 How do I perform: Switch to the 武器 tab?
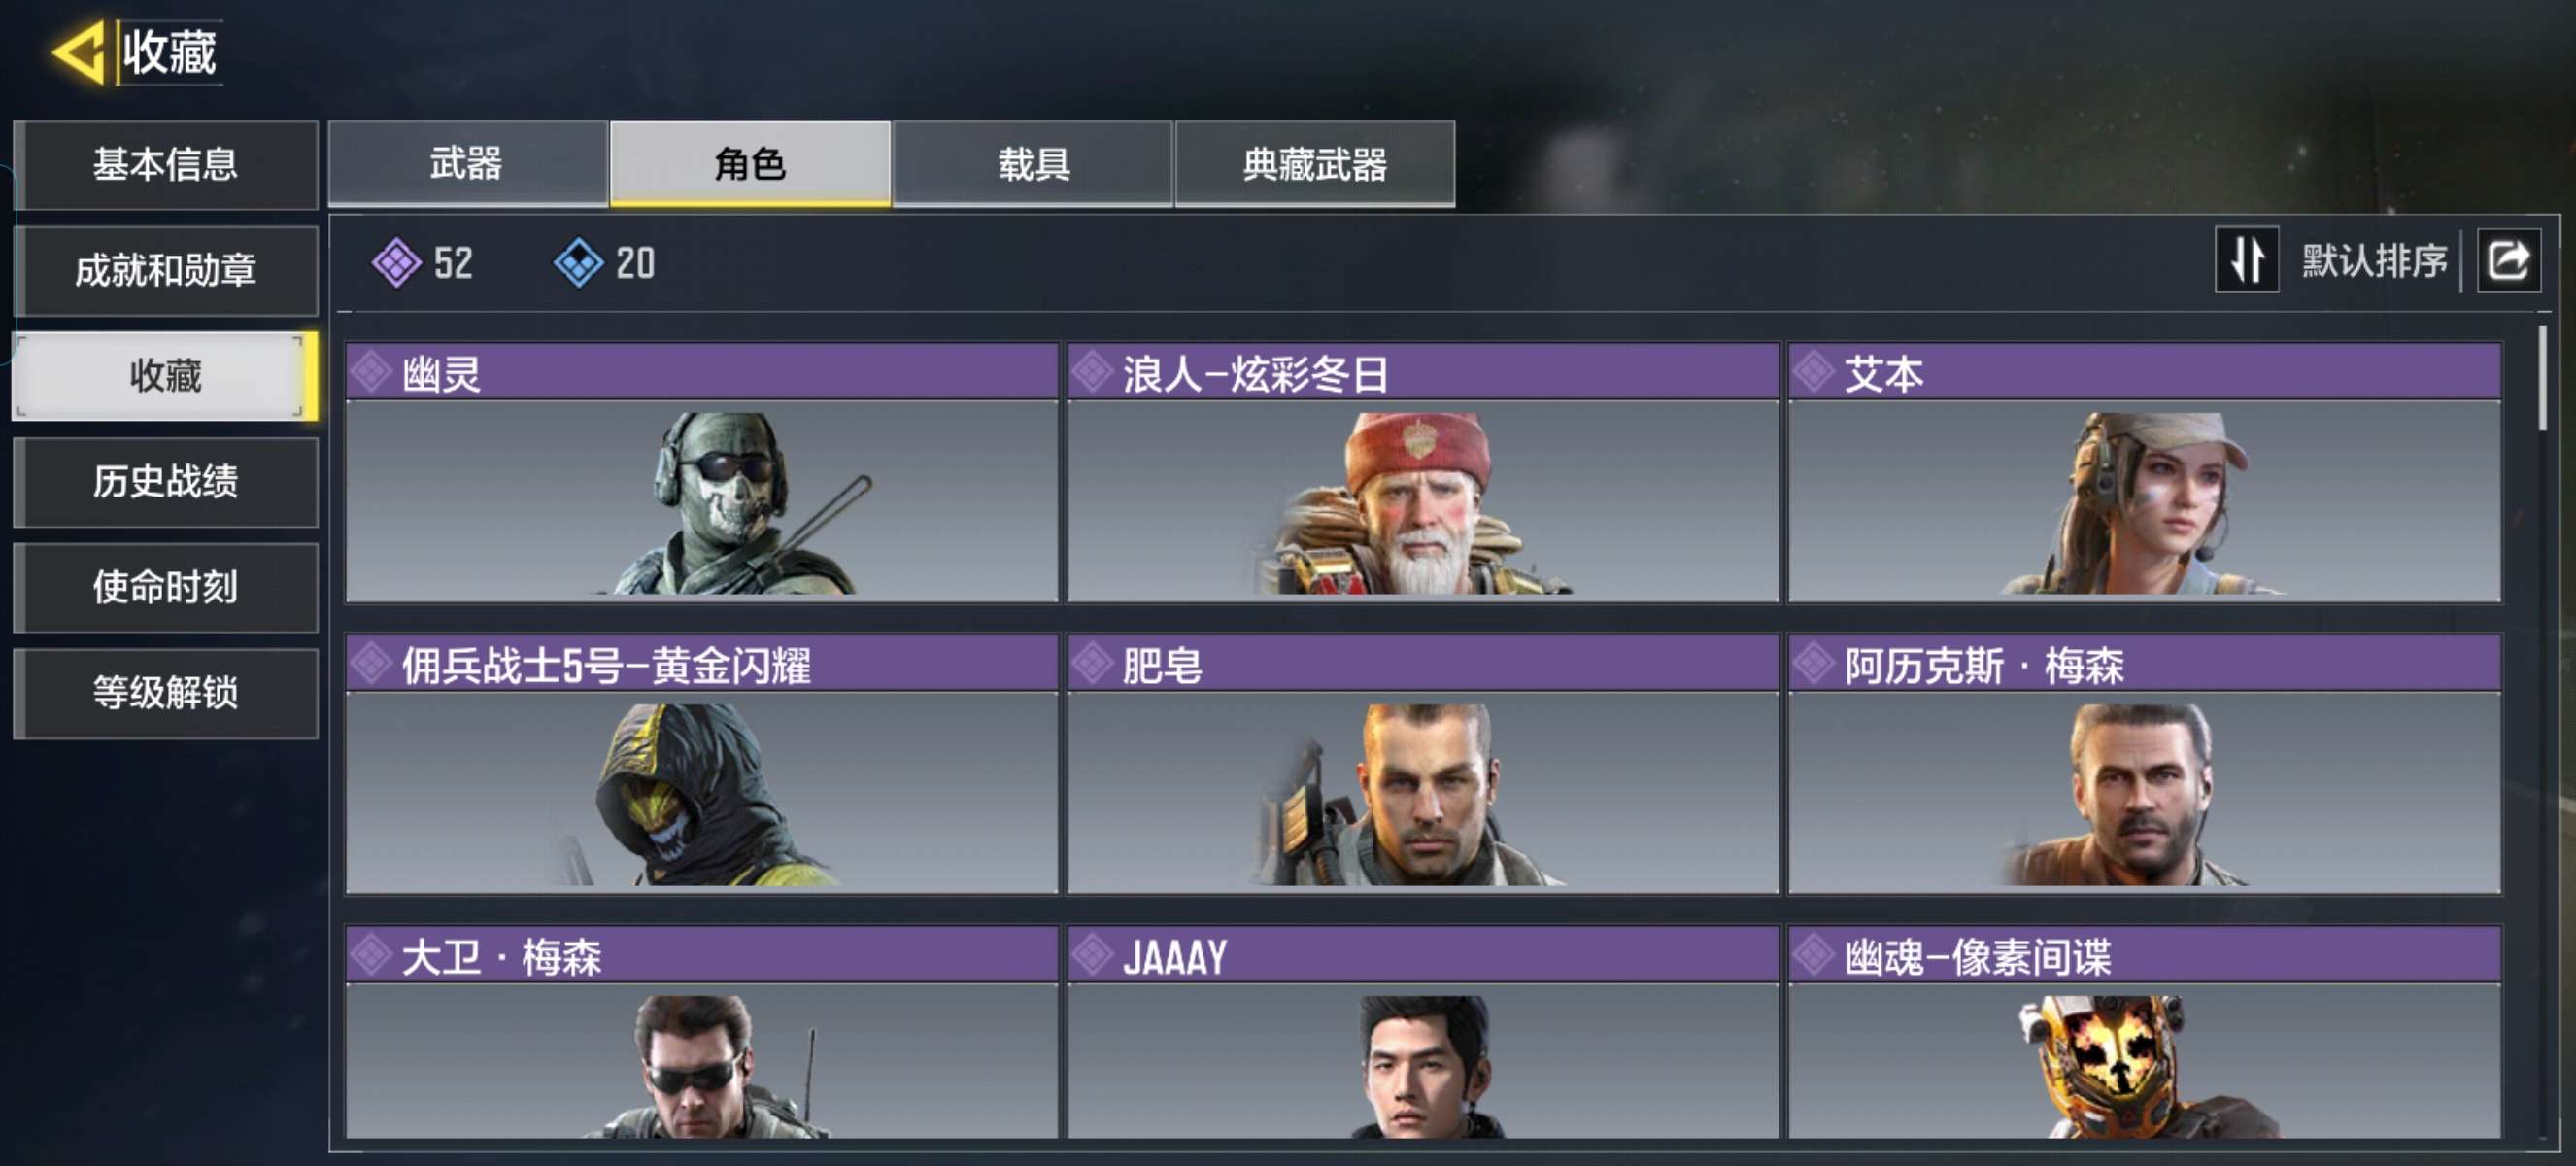pyautogui.click(x=468, y=163)
